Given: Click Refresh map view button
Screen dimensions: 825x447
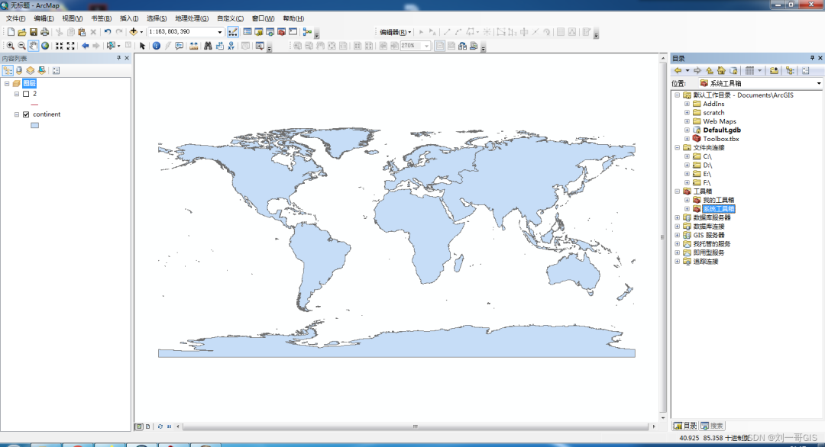Looking at the screenshot, I should click(x=160, y=426).
